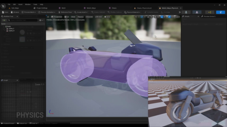
Task: Start simulation with the play x1.0 button
Action: pyautogui.click(x=107, y=17)
